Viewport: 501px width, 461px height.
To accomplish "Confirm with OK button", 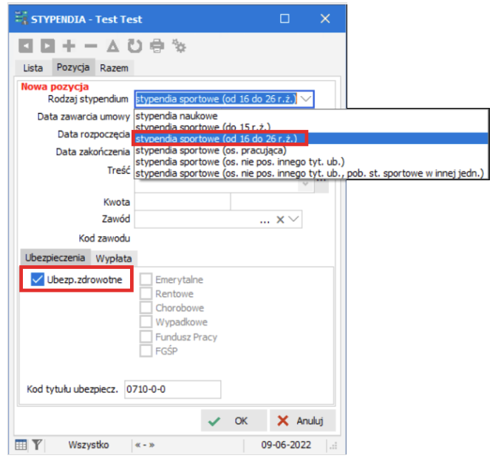I will [x=234, y=421].
